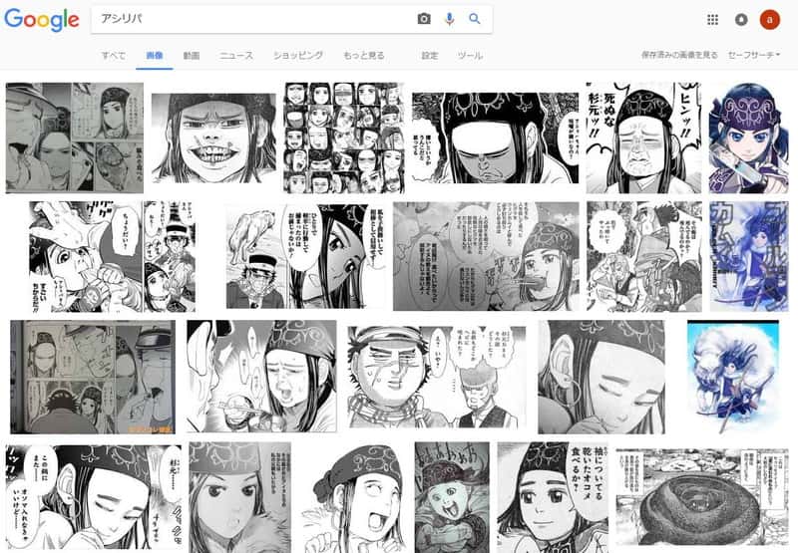Open the shadowed-eyes frowning face thumbnail
The height and width of the screenshot is (553, 798).
click(x=495, y=138)
